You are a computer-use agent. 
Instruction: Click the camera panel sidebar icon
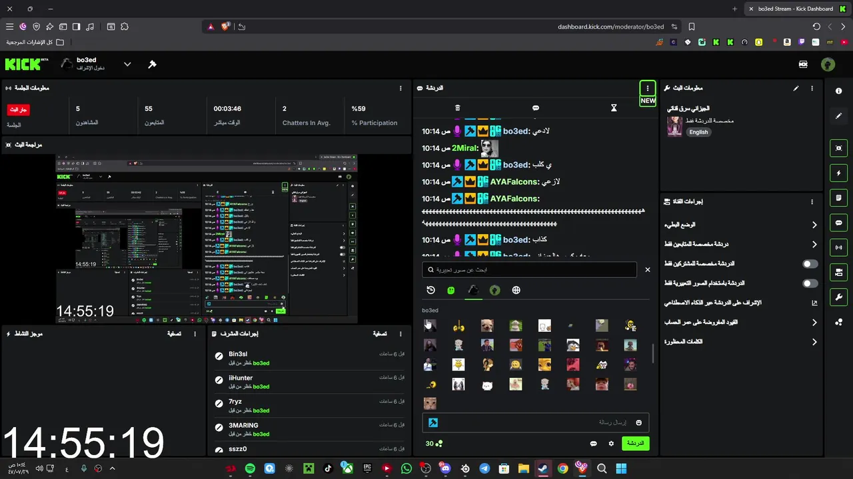[838, 273]
